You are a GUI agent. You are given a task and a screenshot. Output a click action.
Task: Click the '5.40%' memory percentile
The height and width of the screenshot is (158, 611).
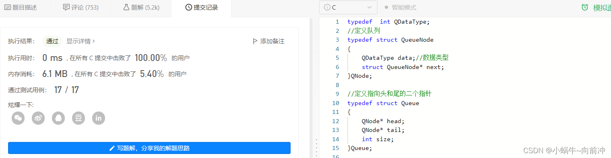click(152, 74)
